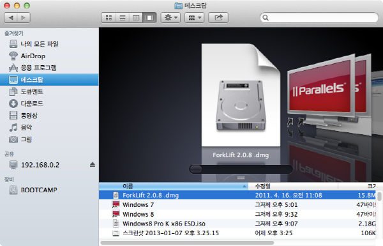Click date 2011. 4. 16. 오전 11:08
The width and height of the screenshot is (383, 246).
pos(289,195)
